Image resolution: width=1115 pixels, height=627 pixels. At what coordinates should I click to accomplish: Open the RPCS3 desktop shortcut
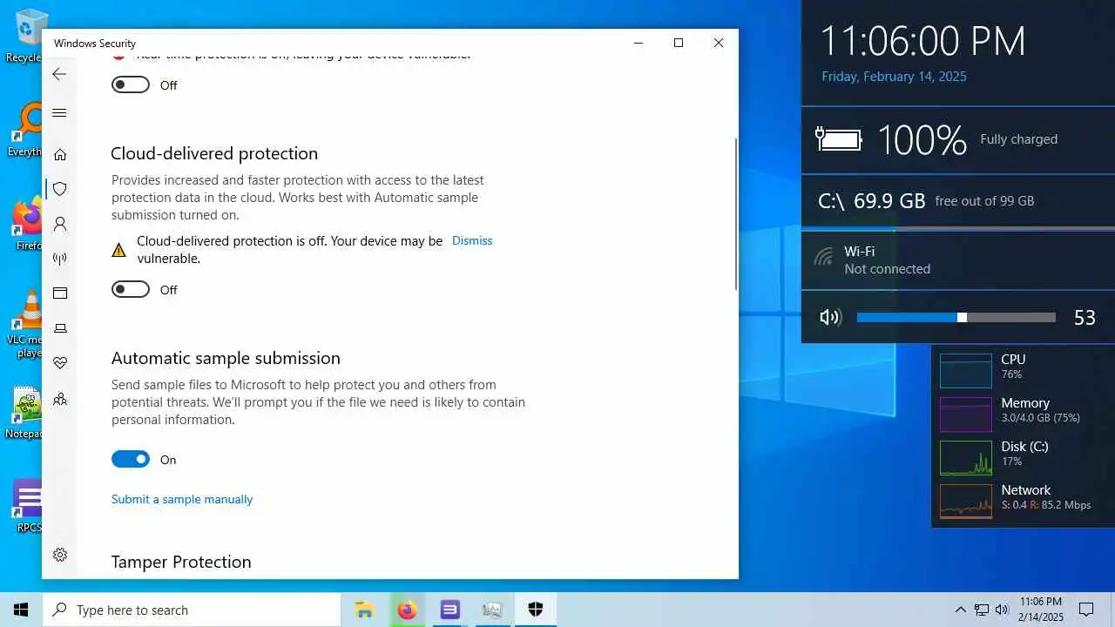point(28,506)
